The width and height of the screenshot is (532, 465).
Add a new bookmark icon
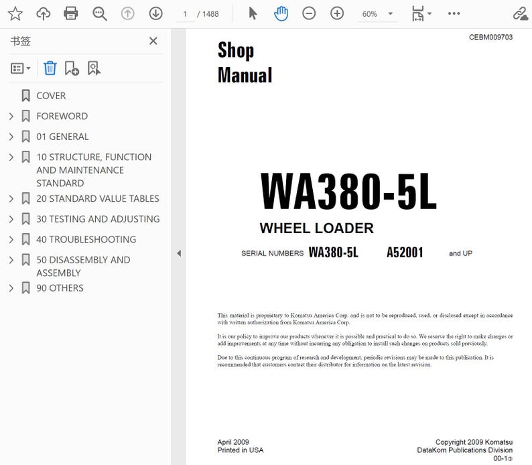(x=72, y=68)
